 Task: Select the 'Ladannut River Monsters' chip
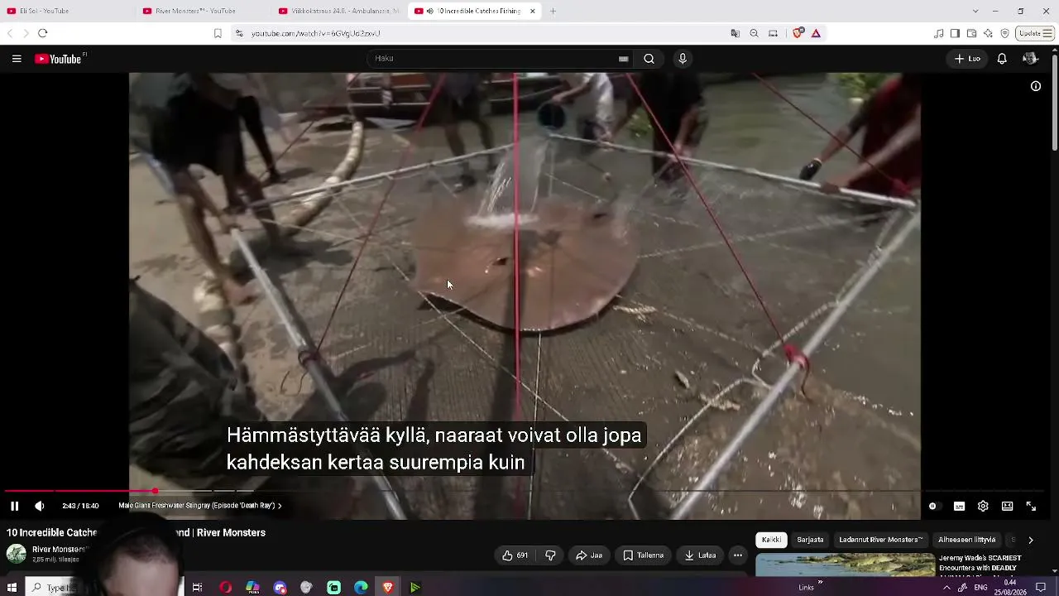[880, 540]
